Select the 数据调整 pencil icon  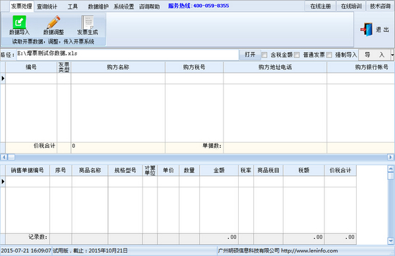tap(53, 22)
